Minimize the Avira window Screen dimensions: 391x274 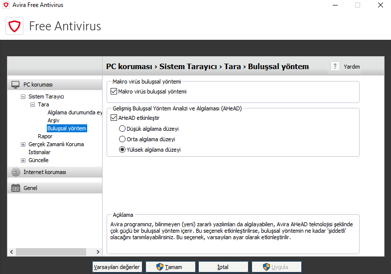coord(335,5)
